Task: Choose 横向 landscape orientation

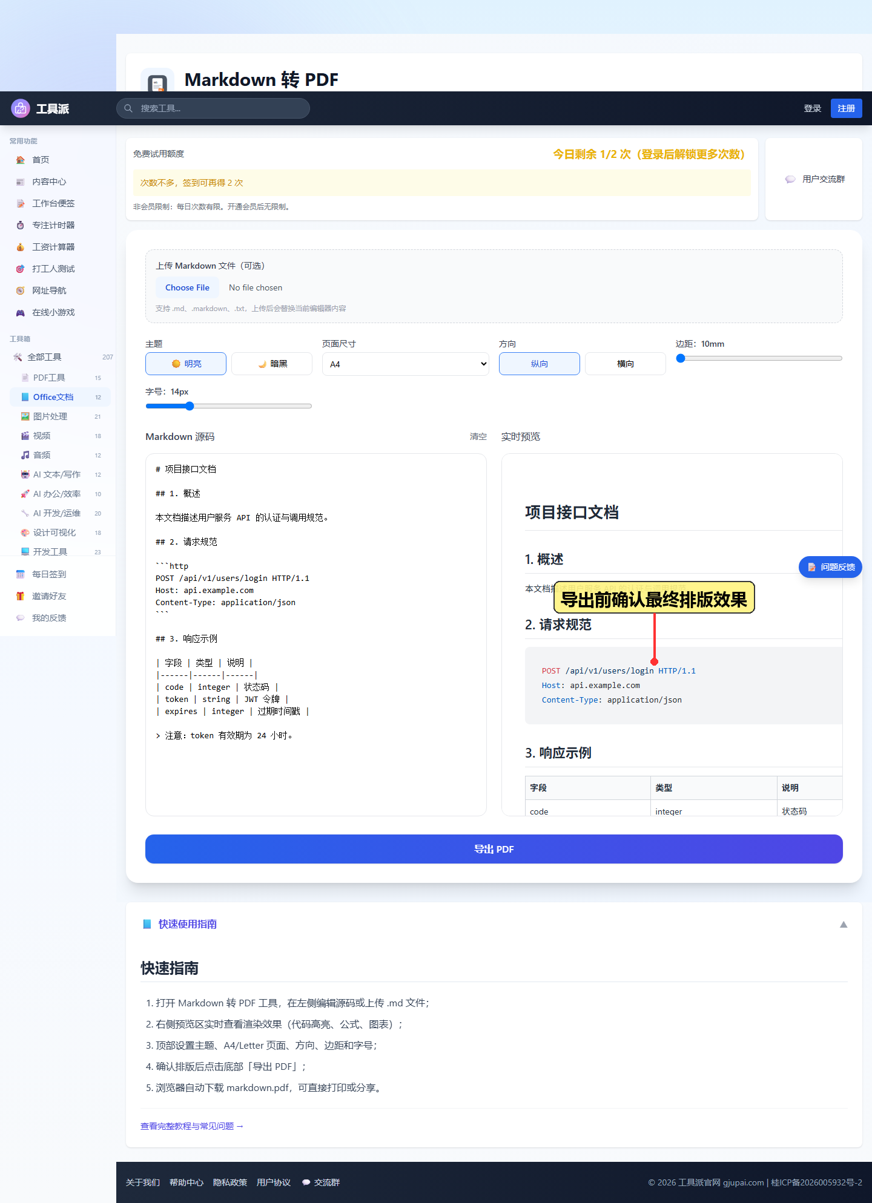Action: tap(626, 364)
